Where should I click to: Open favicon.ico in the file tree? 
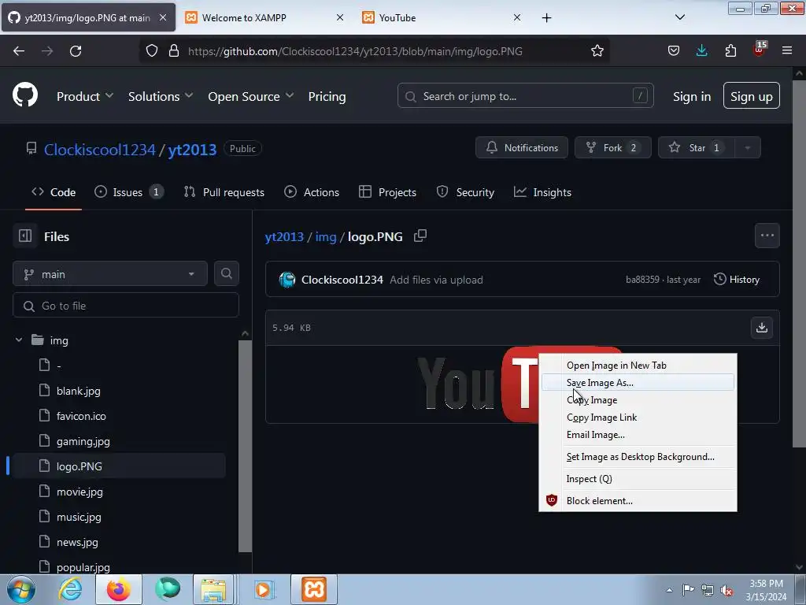(x=81, y=416)
